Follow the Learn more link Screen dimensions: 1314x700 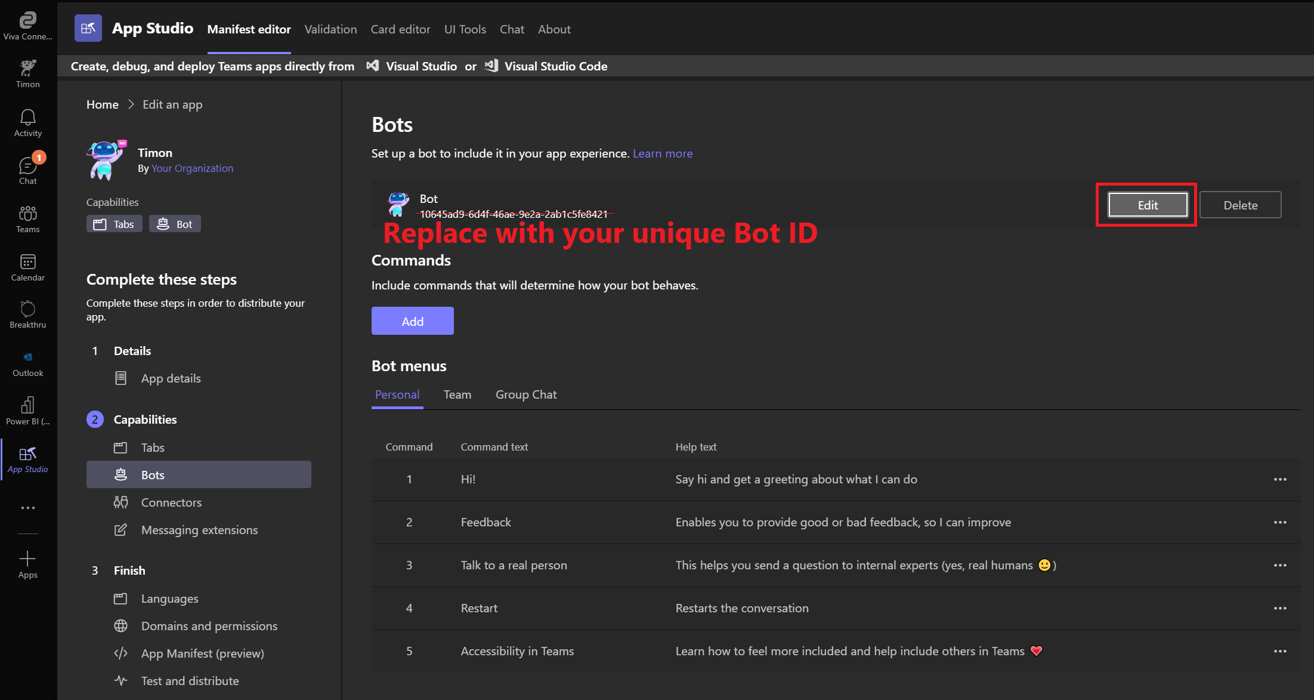coord(663,153)
